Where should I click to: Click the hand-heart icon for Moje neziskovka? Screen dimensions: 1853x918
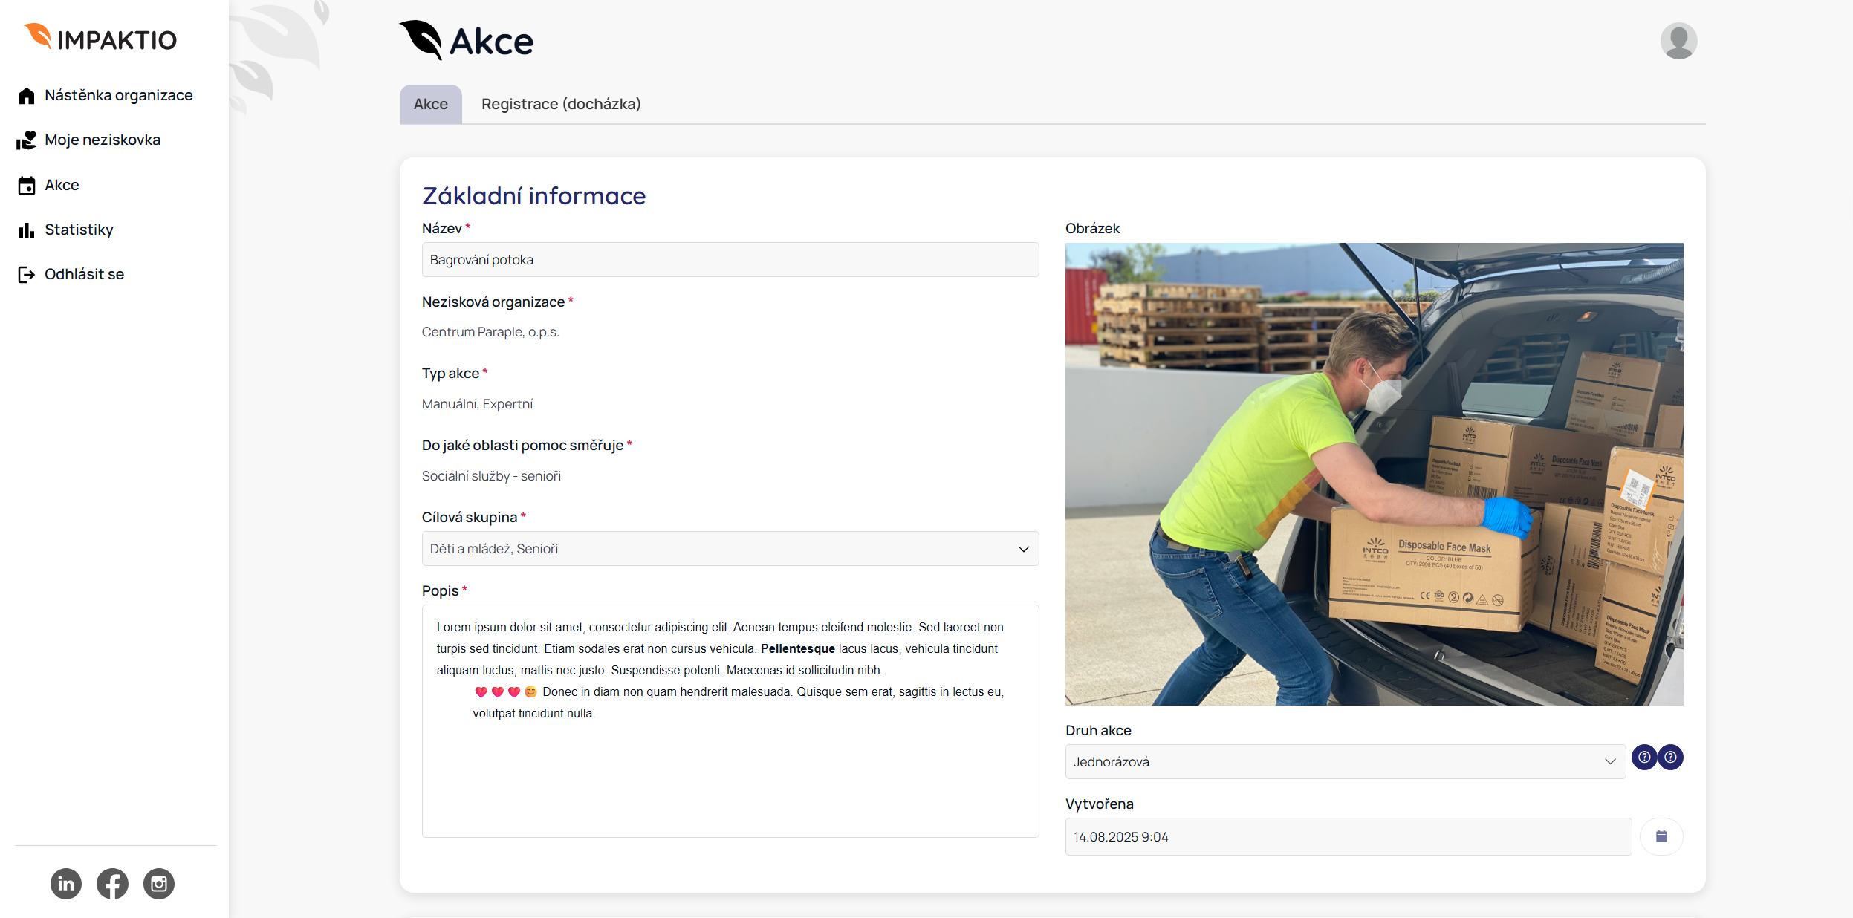27,140
